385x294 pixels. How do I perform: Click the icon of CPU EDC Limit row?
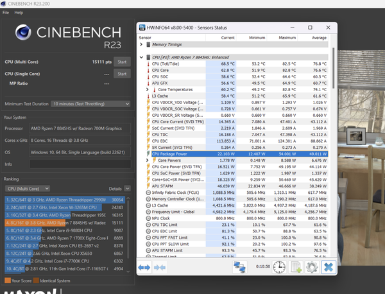pyautogui.click(x=148, y=231)
